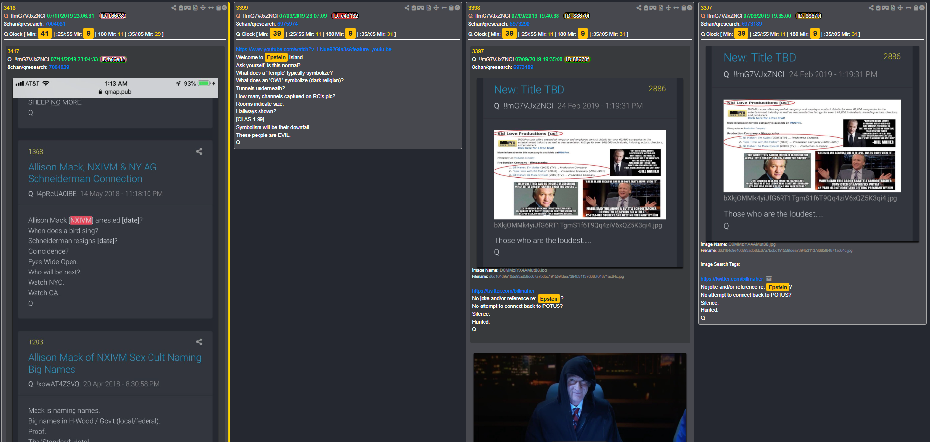Viewport: 930px width, 442px height.
Task: Click the Q Clock Min 41 badge on post 3418
Action: [x=45, y=34]
